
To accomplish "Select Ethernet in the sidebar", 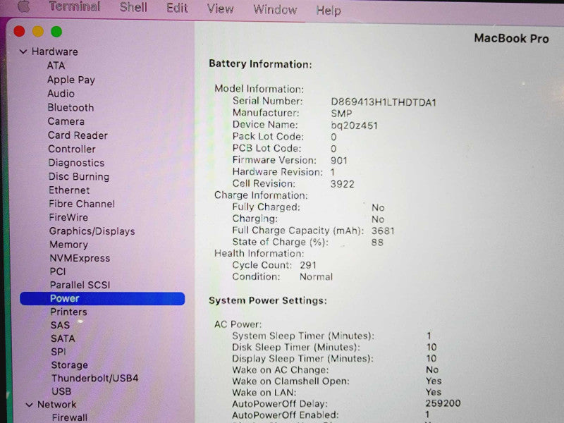I will (69, 190).
